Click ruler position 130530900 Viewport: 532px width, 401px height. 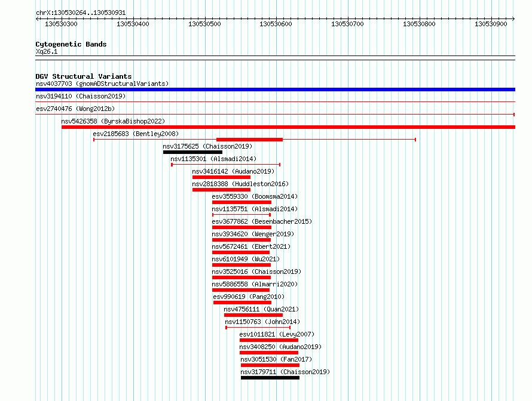(491, 24)
